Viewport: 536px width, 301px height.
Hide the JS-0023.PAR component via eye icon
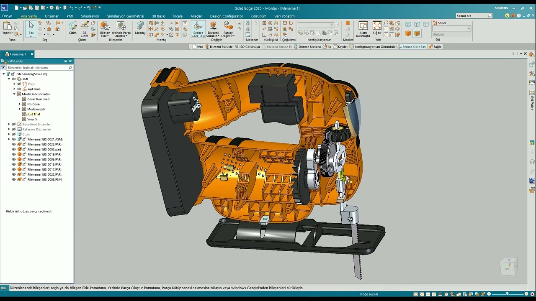pyautogui.click(x=14, y=144)
